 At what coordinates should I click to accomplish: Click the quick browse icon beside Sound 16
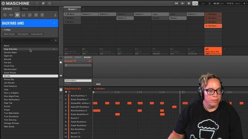pyautogui.click(x=90, y=61)
